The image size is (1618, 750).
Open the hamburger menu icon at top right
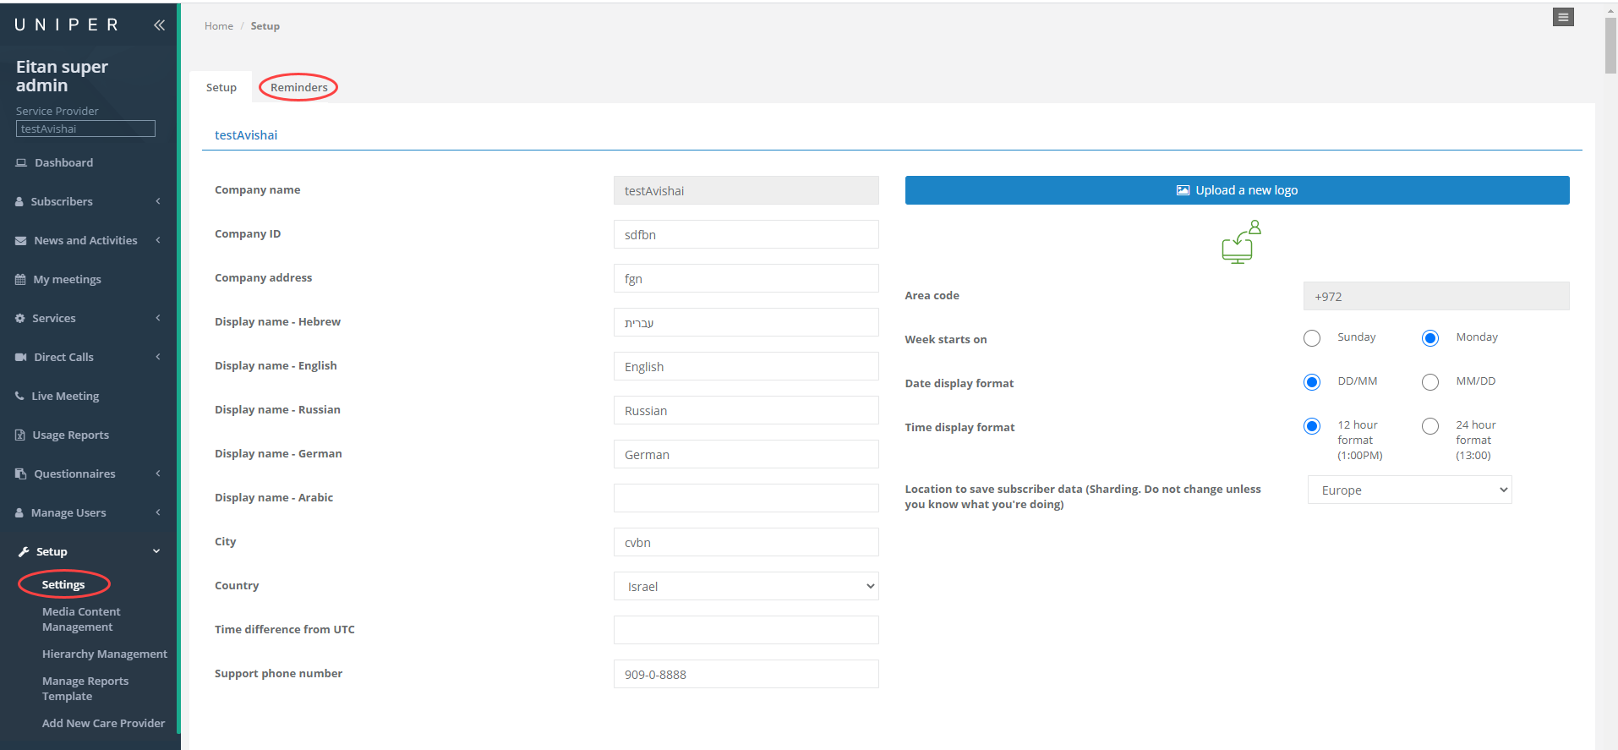coord(1563,17)
